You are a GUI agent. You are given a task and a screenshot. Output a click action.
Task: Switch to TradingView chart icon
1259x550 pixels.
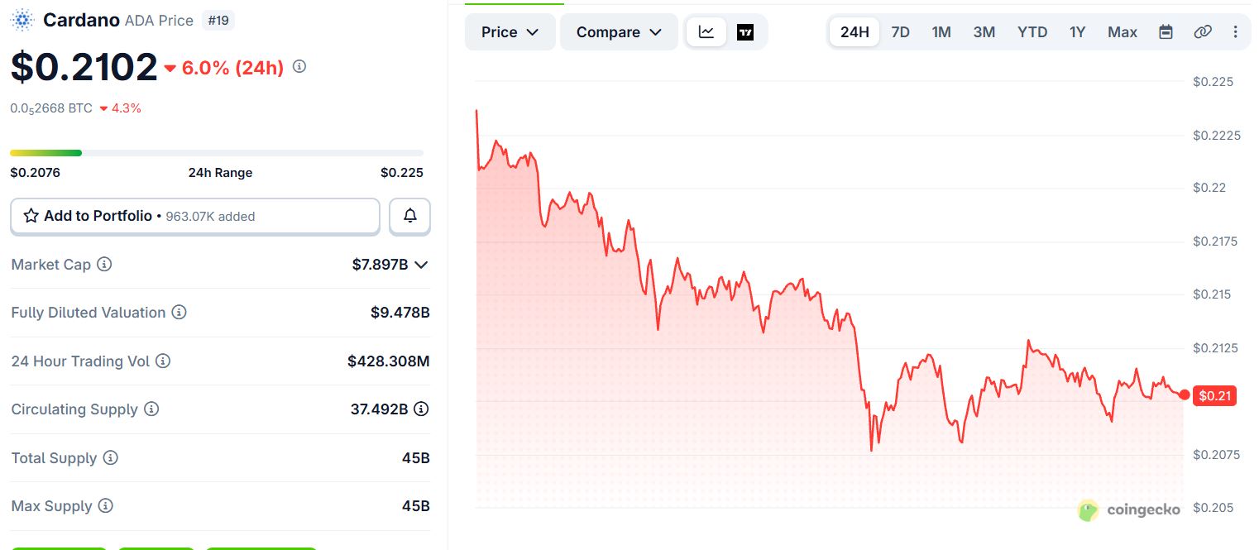[x=745, y=32]
